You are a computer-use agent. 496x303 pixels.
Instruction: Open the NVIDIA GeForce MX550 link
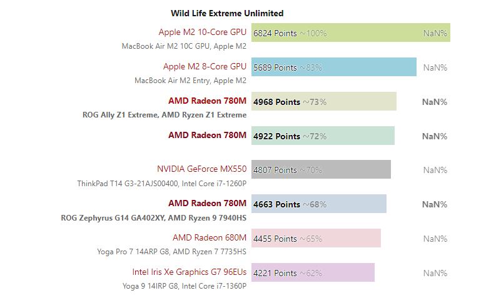(x=202, y=169)
